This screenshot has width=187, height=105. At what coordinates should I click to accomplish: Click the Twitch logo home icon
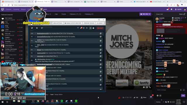click(x=3, y=9)
